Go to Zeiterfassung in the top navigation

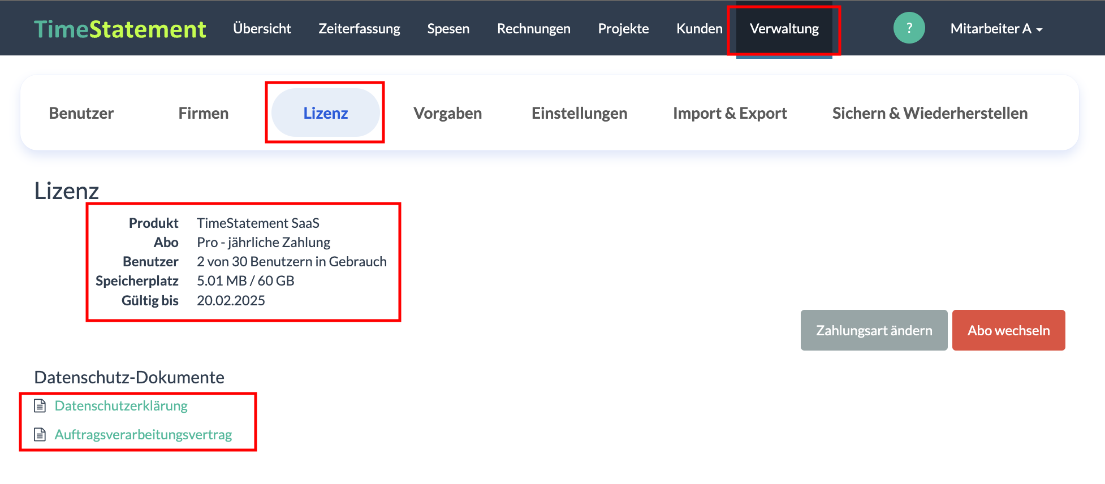point(359,29)
